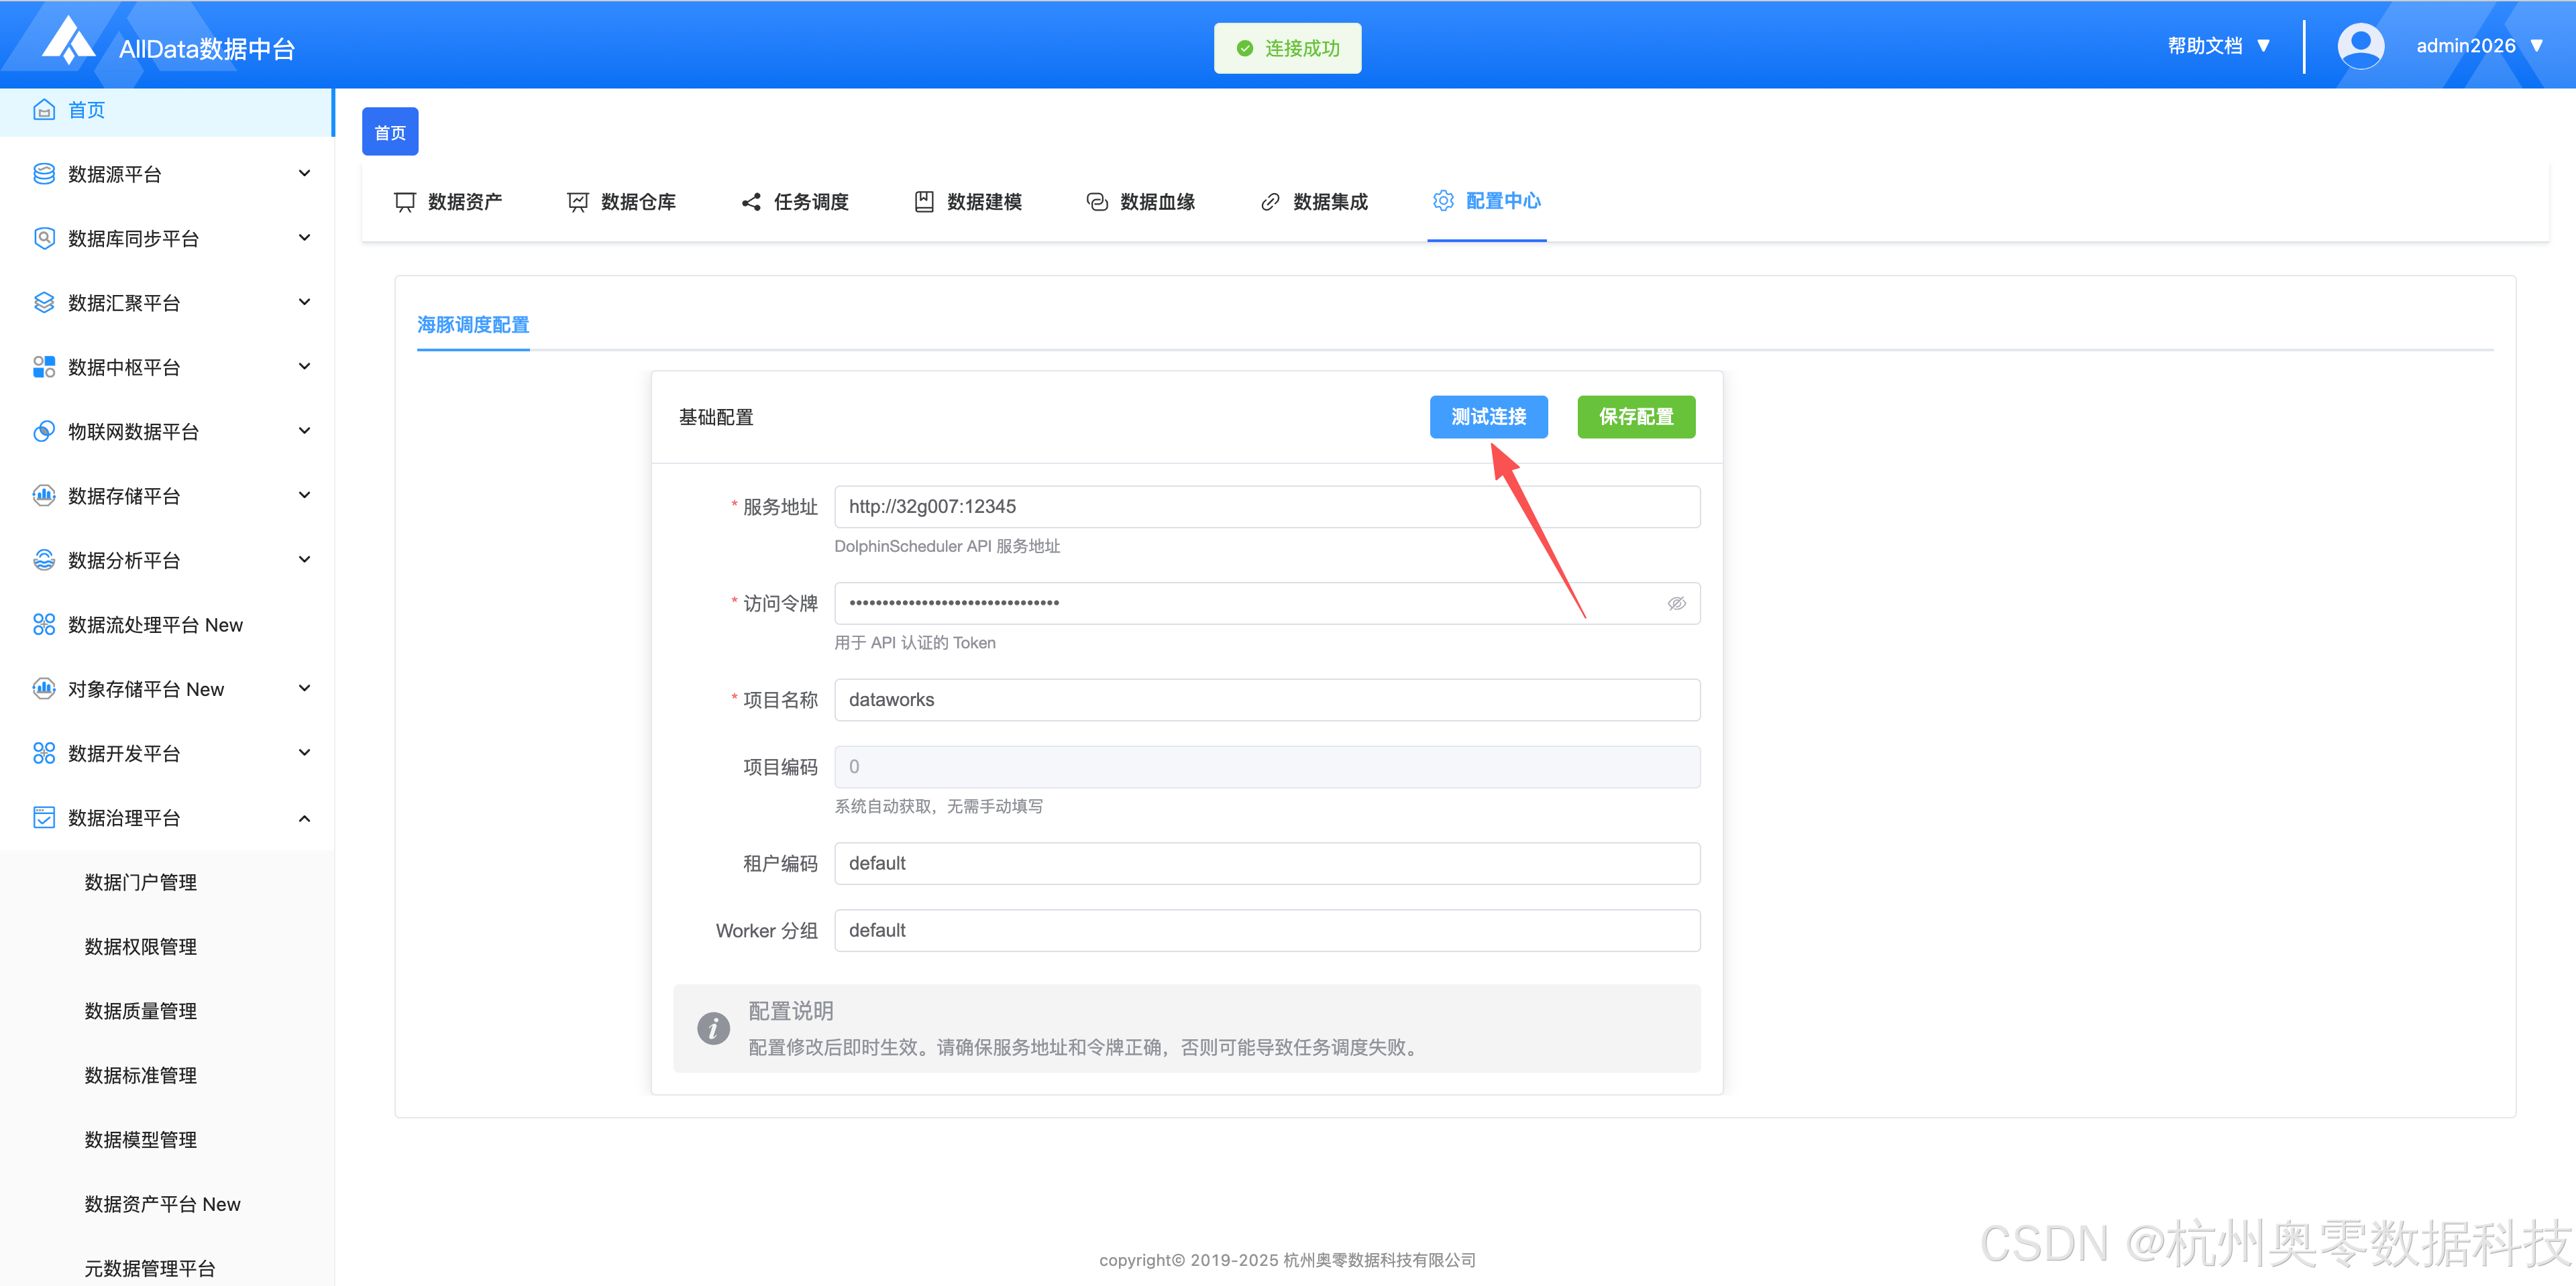2576x1286 pixels.
Task: Switch to 数据血缘 tab
Action: click(x=1140, y=202)
